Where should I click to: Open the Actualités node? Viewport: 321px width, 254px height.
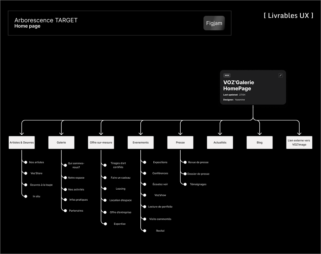tap(220, 142)
